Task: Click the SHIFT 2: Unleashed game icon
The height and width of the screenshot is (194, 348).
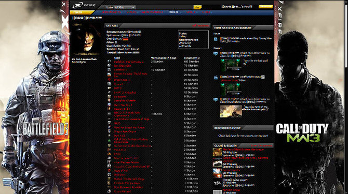Action: tap(109, 93)
